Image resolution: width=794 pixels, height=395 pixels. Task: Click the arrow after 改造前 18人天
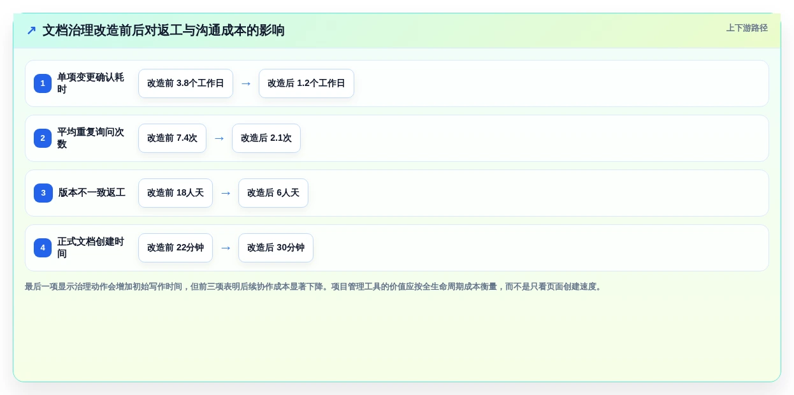tap(226, 193)
